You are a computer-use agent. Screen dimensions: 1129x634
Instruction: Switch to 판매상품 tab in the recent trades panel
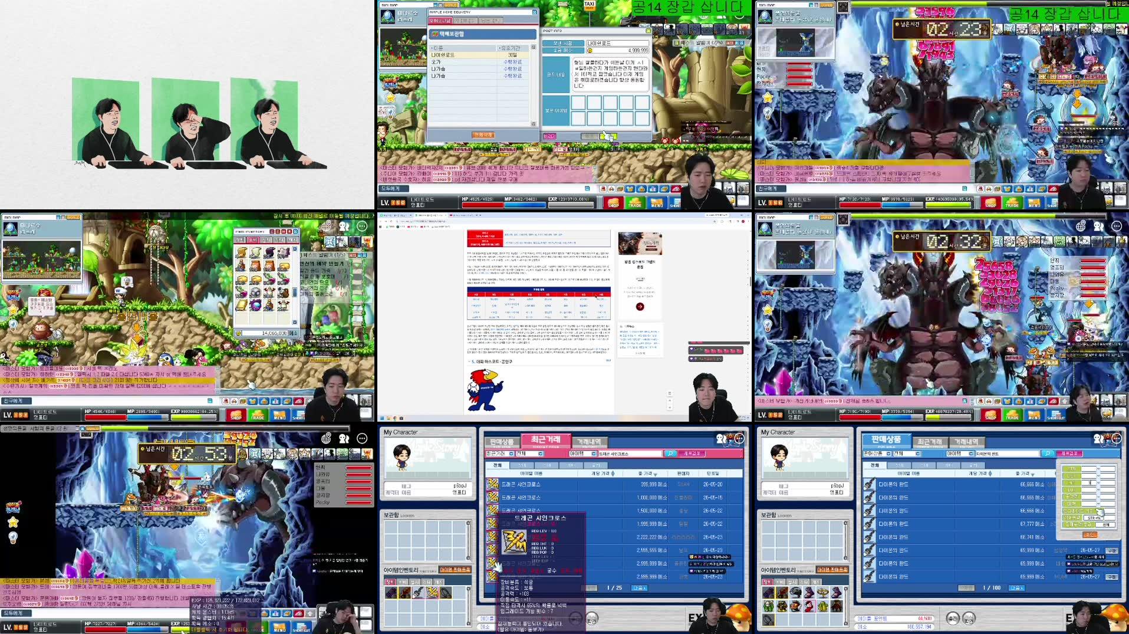[502, 442]
